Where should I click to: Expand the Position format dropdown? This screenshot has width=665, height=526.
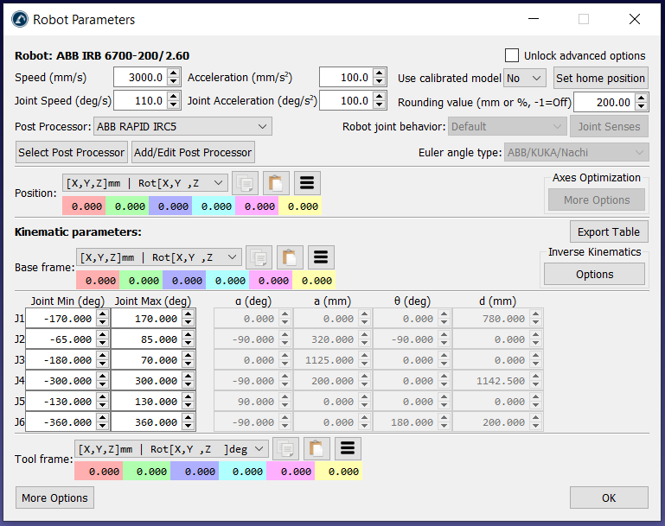point(145,182)
